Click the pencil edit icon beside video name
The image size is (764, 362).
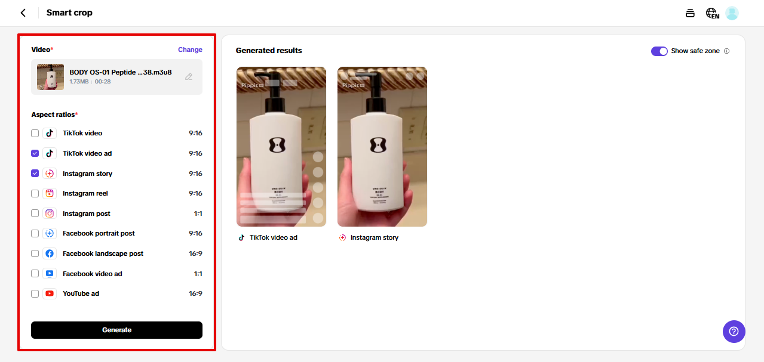point(189,76)
